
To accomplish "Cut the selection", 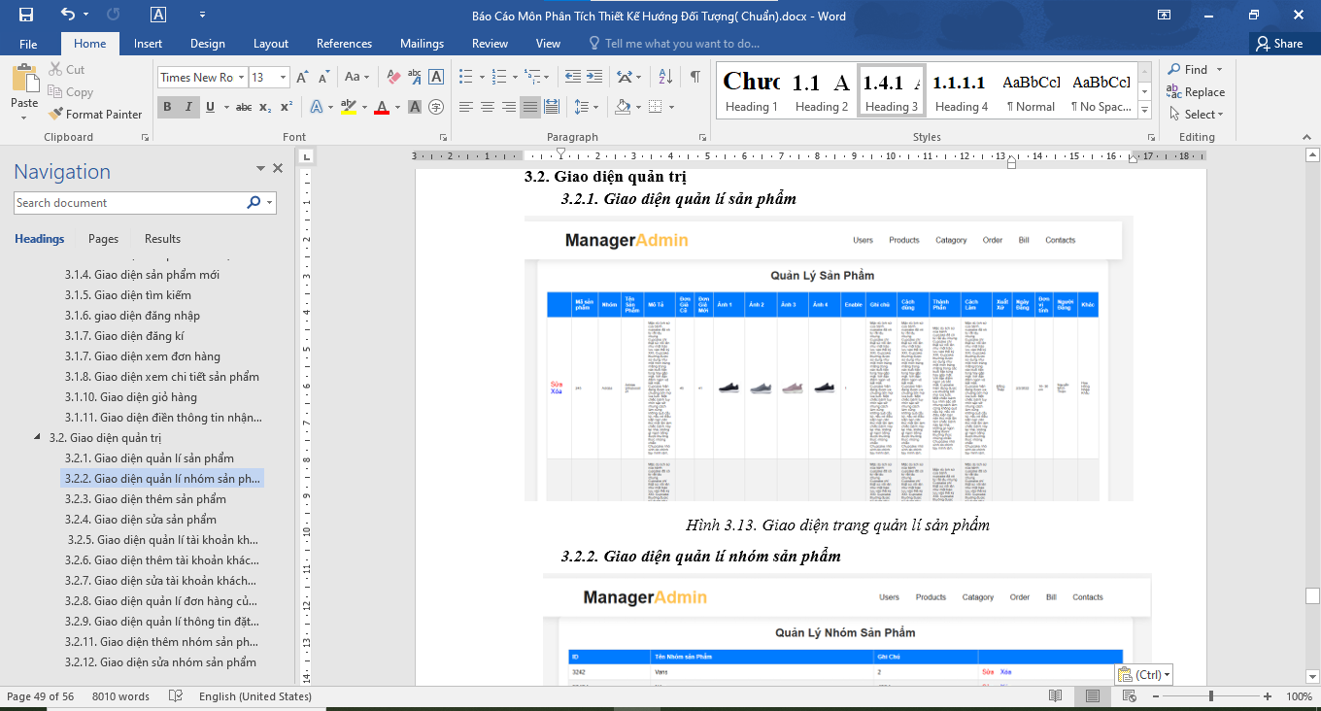I will click(x=67, y=70).
